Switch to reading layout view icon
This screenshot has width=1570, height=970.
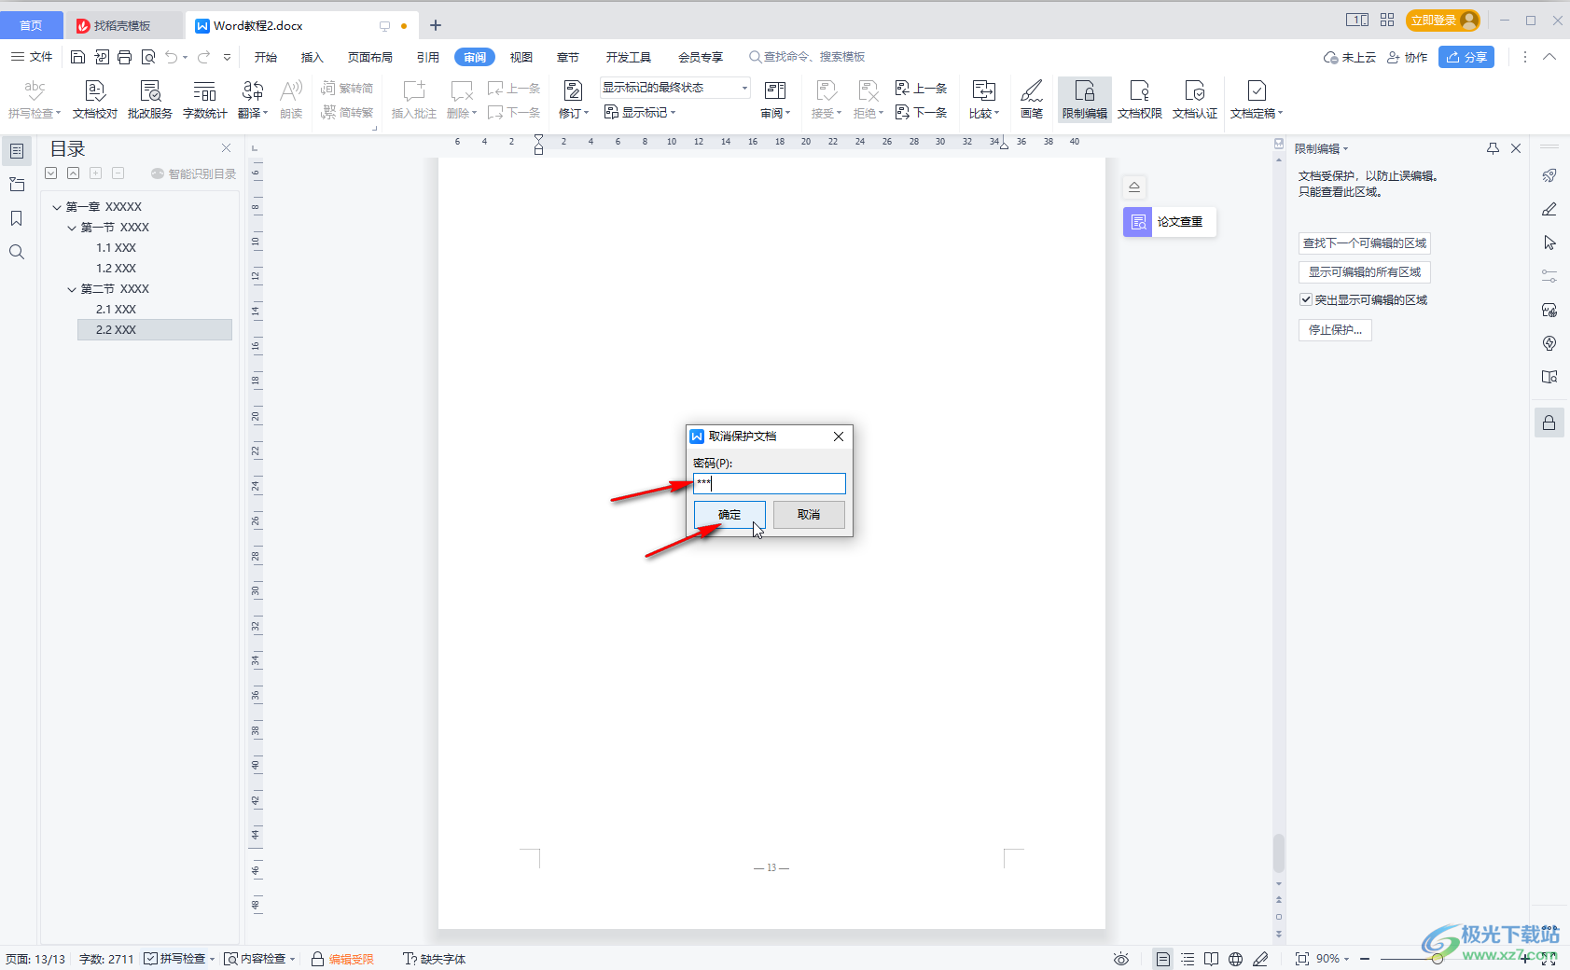[x=1211, y=959]
